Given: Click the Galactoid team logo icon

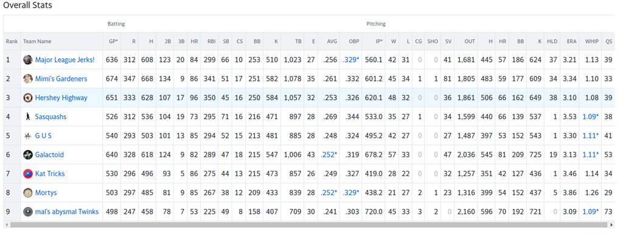Looking at the screenshot, I should (x=28, y=155).
